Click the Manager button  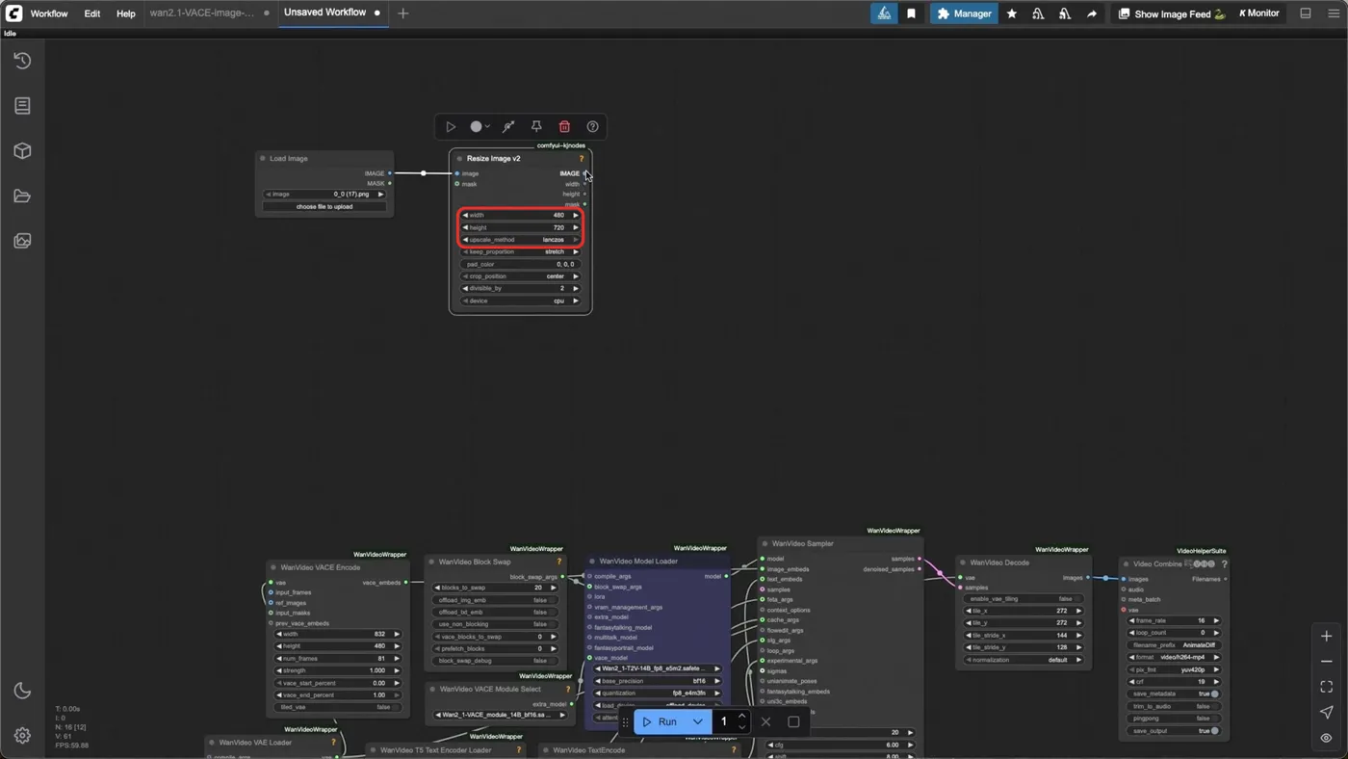click(965, 13)
